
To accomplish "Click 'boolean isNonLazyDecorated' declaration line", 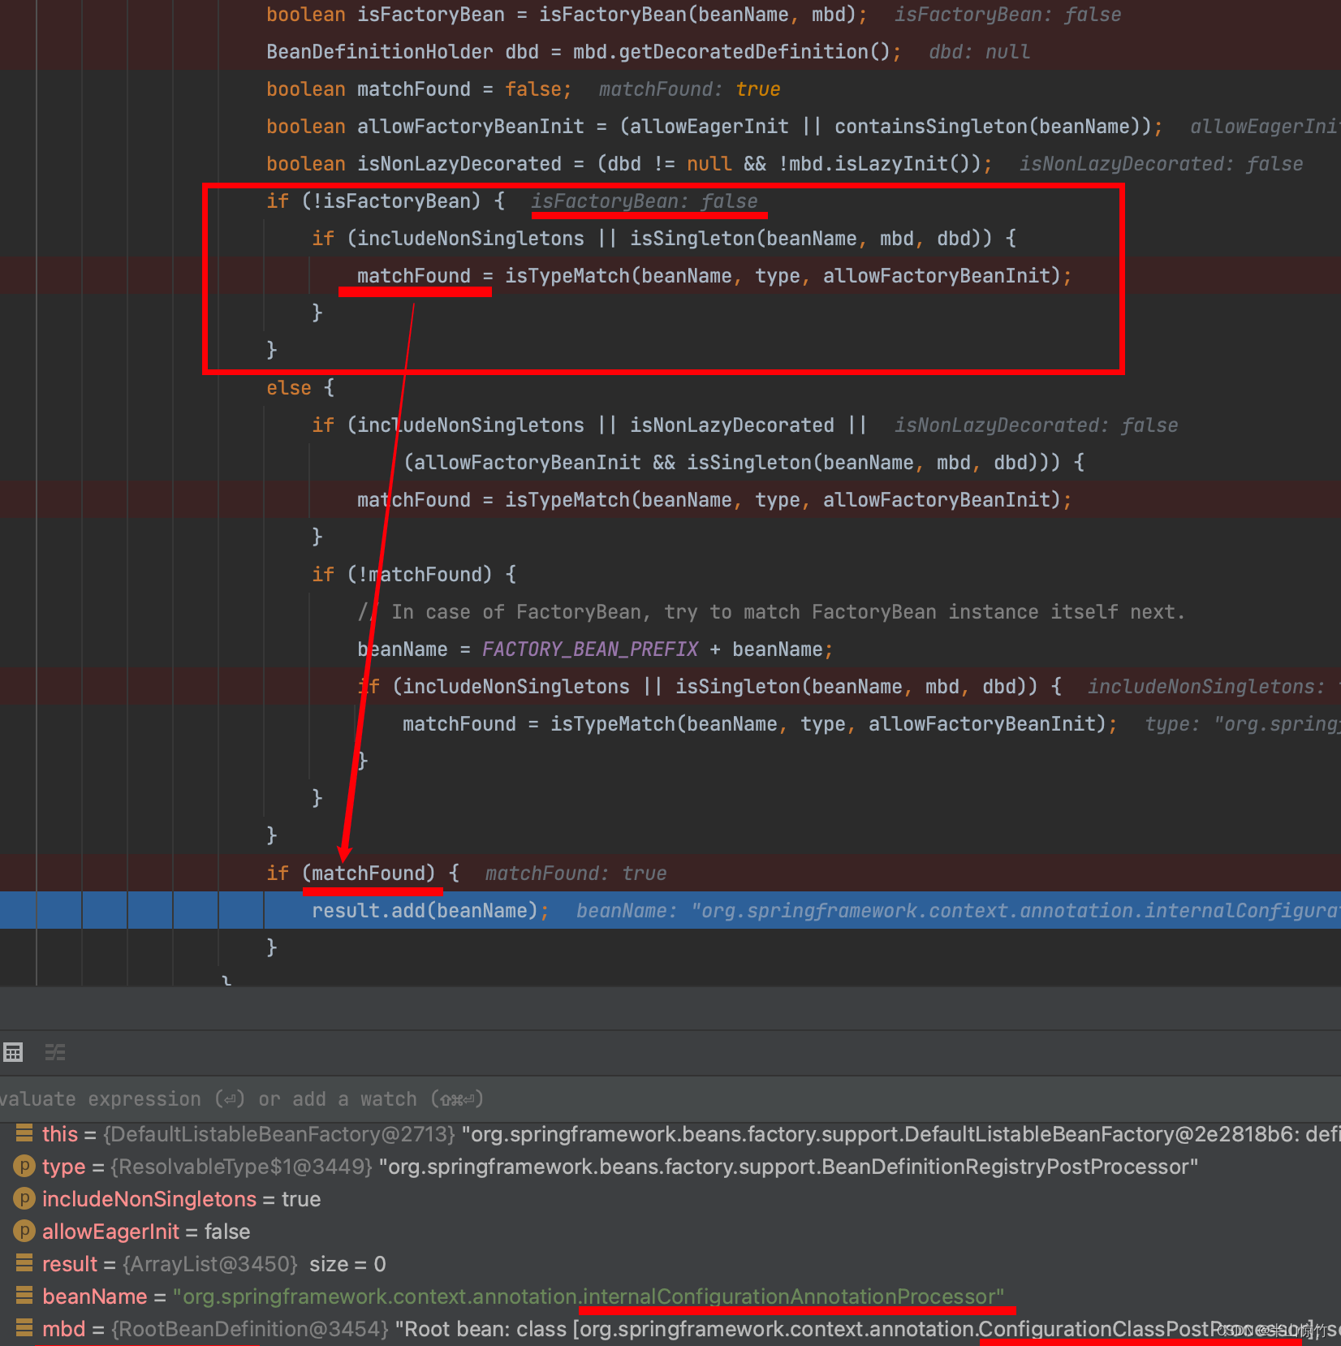I will coord(629,163).
